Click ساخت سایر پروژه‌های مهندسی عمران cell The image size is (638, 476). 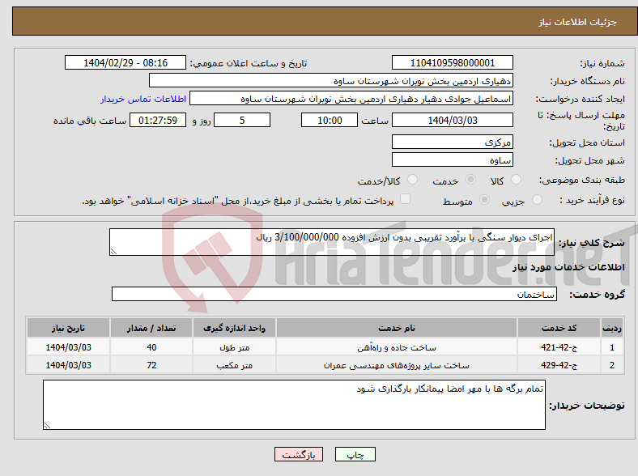click(397, 365)
